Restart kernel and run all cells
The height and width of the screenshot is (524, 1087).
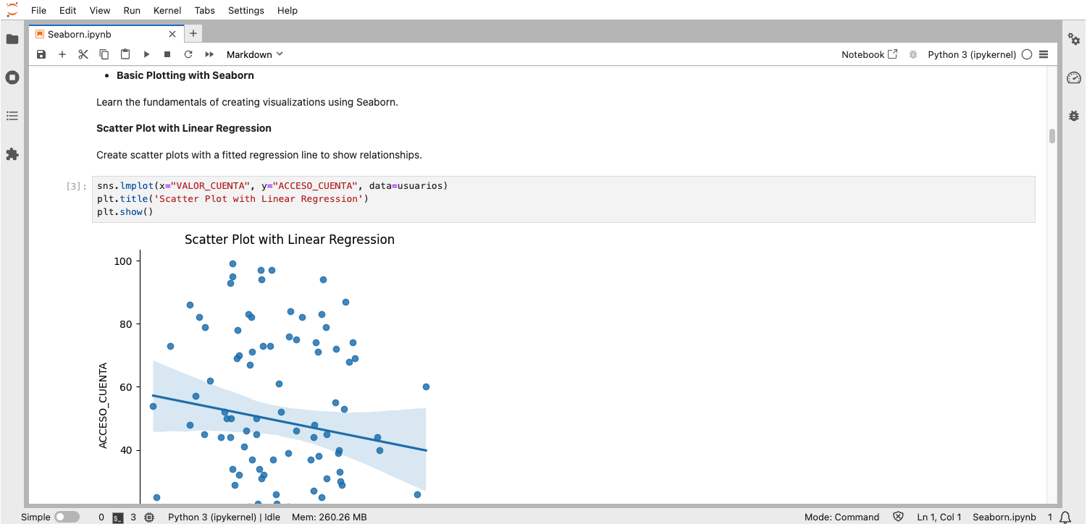[x=209, y=54]
